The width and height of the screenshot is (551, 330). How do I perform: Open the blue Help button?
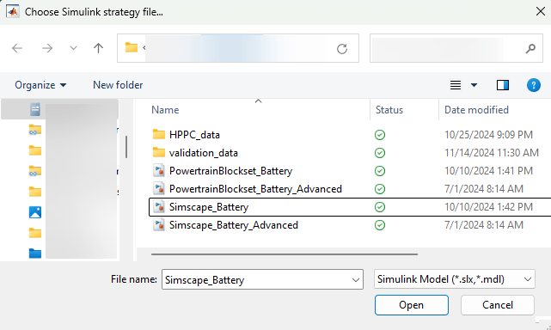point(534,85)
